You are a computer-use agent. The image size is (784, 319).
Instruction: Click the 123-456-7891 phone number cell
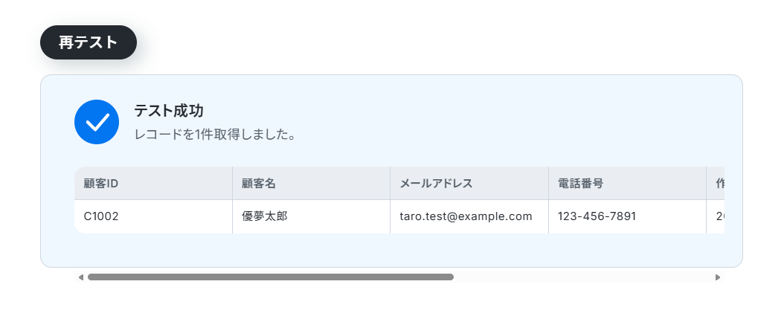[x=628, y=217]
